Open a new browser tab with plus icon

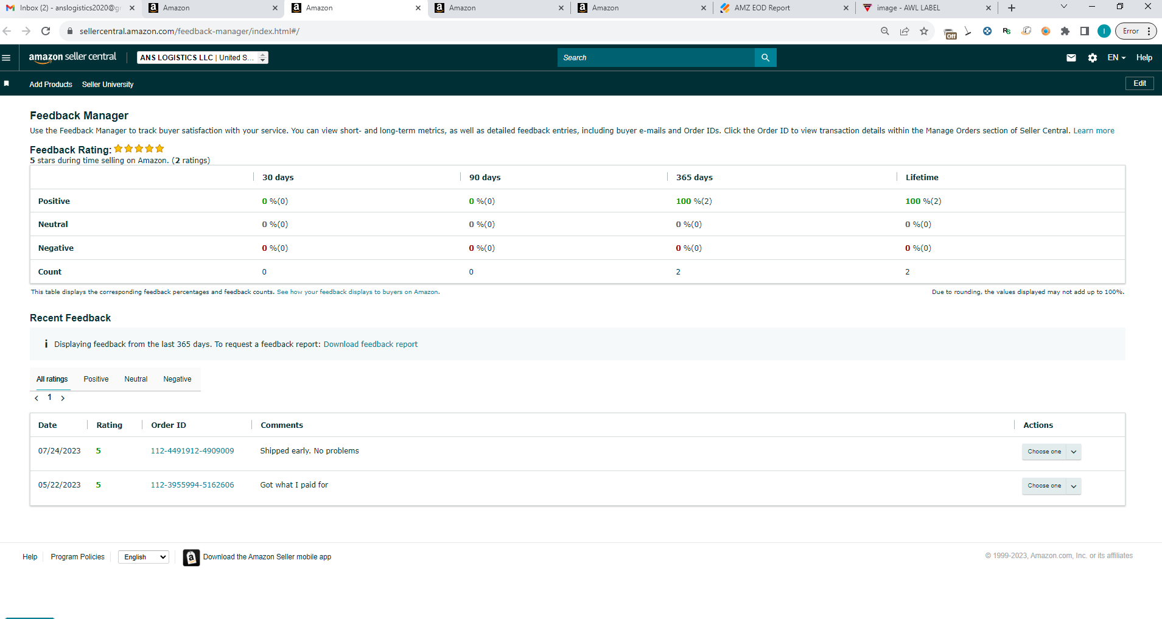click(x=1012, y=8)
